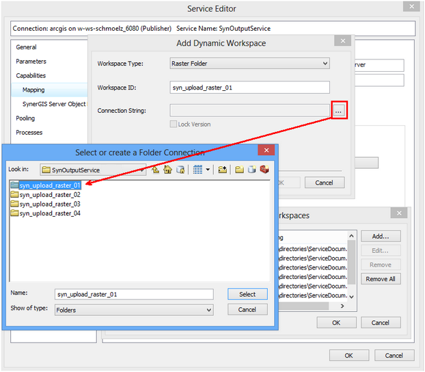Image resolution: width=425 pixels, height=372 pixels.
Task: Open the Look in folder dropdown
Action: click(x=92, y=170)
